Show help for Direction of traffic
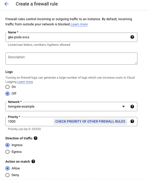Image resolution: width=148 pixels, height=180 pixels. coord(36,138)
